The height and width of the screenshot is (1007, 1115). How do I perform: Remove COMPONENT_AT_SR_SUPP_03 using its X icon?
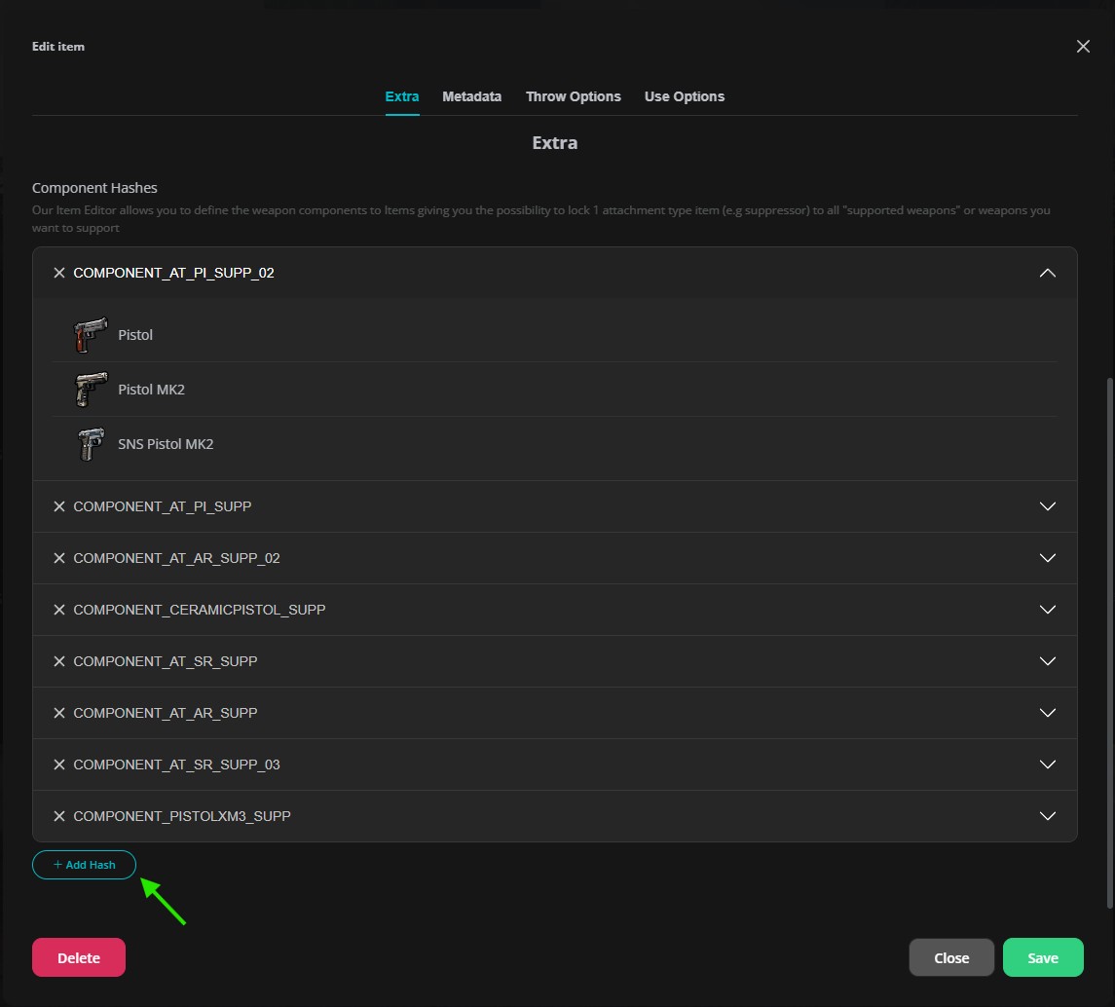pyautogui.click(x=59, y=764)
